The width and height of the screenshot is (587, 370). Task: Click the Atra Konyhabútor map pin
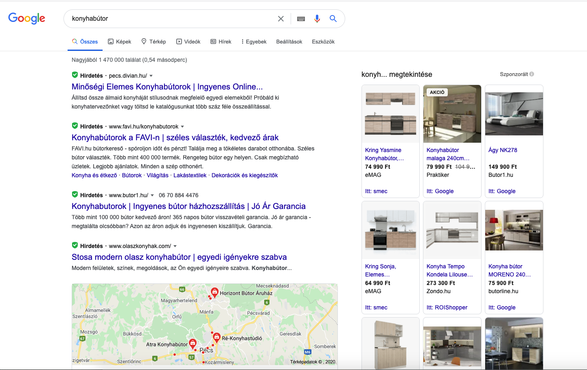click(x=193, y=343)
